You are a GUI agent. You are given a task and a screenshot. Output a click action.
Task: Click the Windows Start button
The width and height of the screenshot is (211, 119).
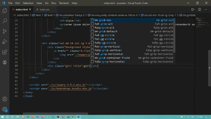[2, 117]
